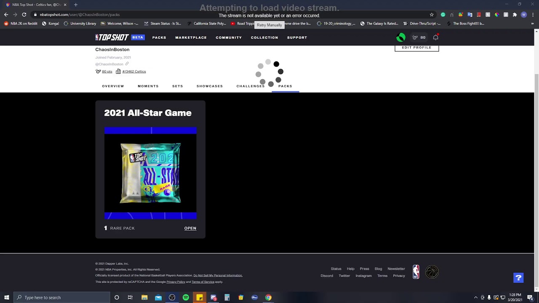Open NBA 2K on Reddit bookmark
Screen dimensions: 539x303
21,24
